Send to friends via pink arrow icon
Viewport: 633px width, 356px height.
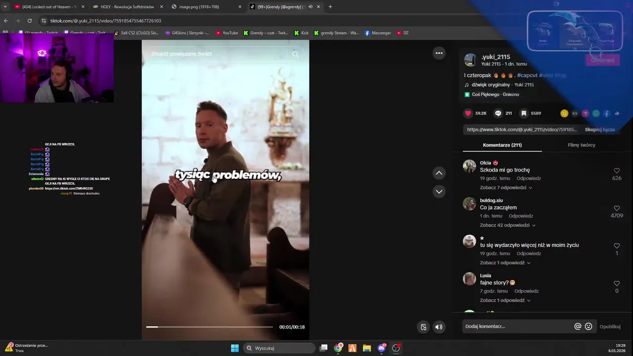click(x=586, y=113)
